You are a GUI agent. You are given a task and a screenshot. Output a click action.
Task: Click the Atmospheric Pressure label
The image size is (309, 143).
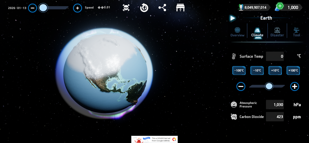point(248,105)
